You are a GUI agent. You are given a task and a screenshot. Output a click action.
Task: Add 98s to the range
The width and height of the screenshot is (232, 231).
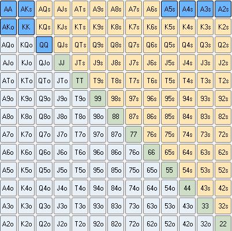pos(115,98)
